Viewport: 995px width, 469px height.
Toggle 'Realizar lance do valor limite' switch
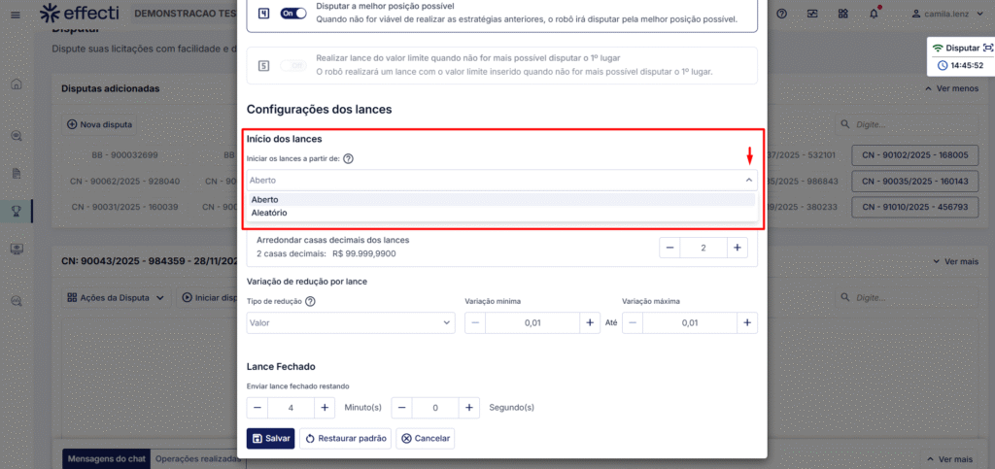point(292,65)
